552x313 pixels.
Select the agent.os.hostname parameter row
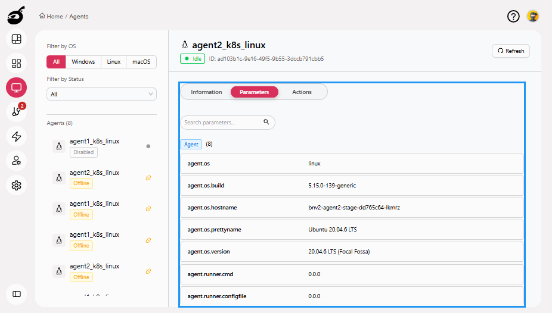(x=352, y=208)
